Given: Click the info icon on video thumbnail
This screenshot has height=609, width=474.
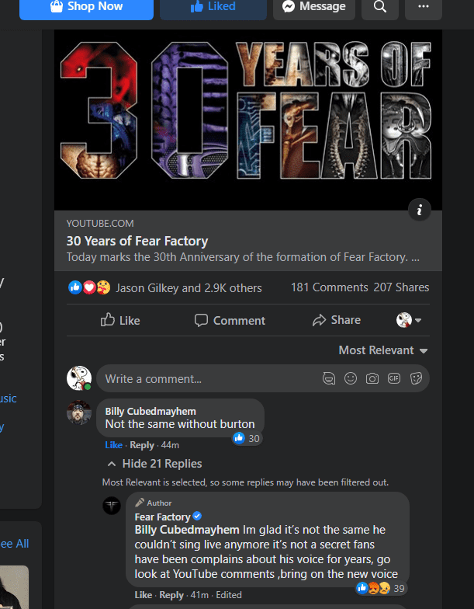Looking at the screenshot, I should coord(419,210).
